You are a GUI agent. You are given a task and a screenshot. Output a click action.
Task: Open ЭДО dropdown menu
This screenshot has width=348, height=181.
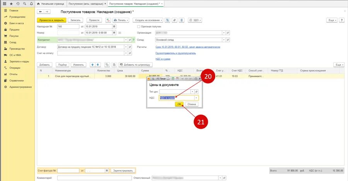tap(195, 20)
